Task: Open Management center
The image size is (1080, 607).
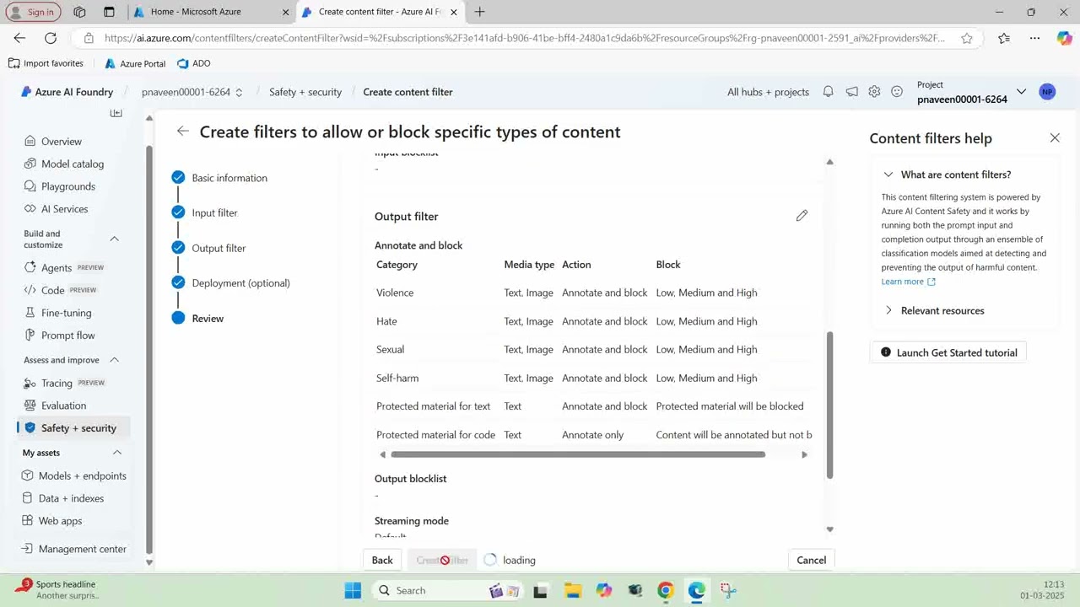Action: coord(74,549)
